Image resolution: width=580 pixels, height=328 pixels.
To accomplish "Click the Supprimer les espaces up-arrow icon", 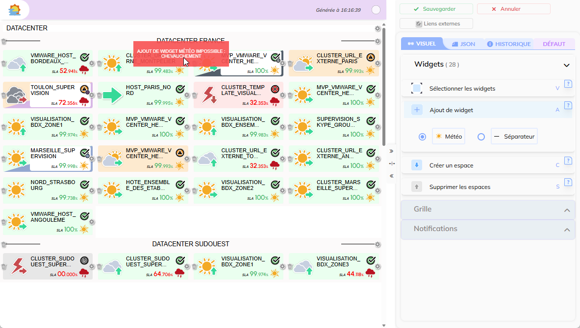I will point(417,187).
